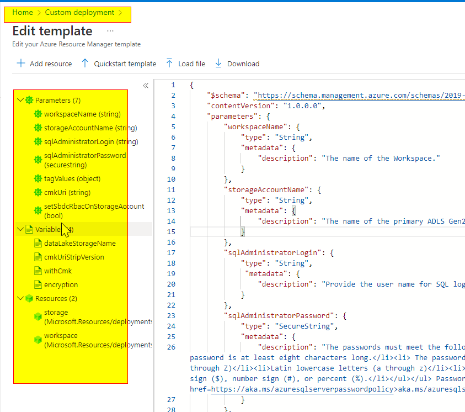Collapse the Parameters (7) tree node
This screenshot has width=465, height=412.
[x=20, y=100]
